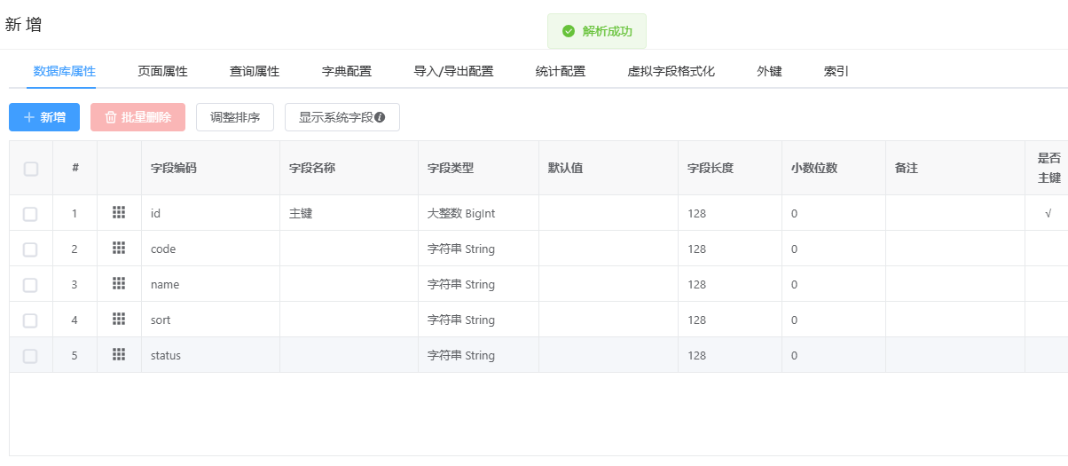The image size is (1068, 466).
Task: Click drag handle icon for id row
Action: click(x=119, y=212)
